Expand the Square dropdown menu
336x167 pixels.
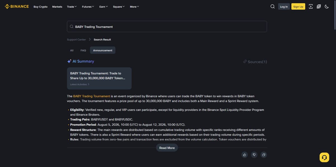(119, 6)
